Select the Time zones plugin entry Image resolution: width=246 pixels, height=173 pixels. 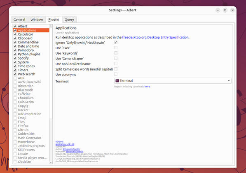(31, 66)
